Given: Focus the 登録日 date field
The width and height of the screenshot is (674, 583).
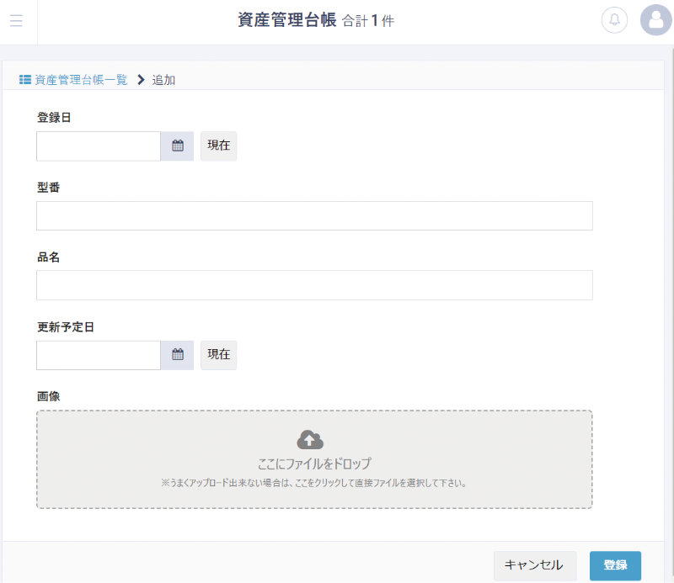Looking at the screenshot, I should pos(99,146).
